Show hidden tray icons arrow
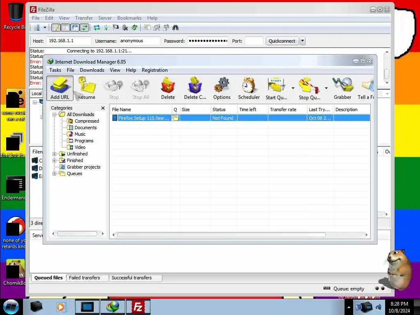This screenshot has width=420, height=315. coord(349,307)
